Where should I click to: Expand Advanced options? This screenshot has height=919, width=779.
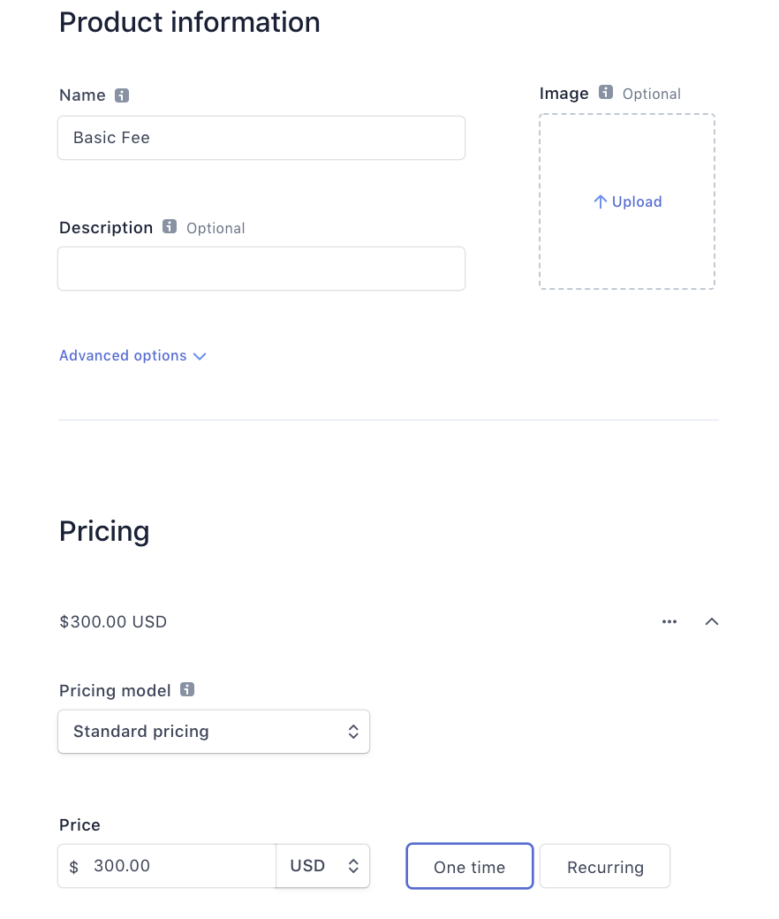pos(123,356)
